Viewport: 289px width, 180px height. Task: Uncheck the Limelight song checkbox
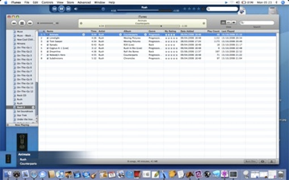(x=48, y=38)
